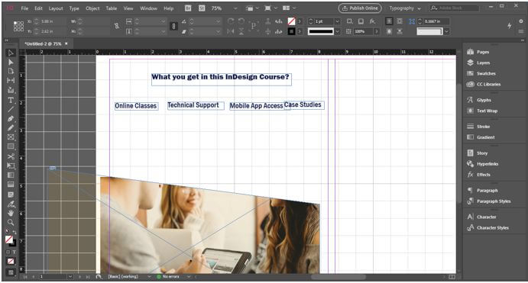This screenshot has height=283, width=528.
Task: Select the Gradient Feather tool
Action: click(x=11, y=185)
